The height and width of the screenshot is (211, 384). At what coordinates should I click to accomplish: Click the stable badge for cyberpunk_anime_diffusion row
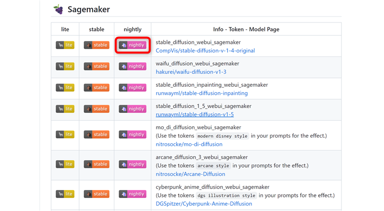point(96,194)
